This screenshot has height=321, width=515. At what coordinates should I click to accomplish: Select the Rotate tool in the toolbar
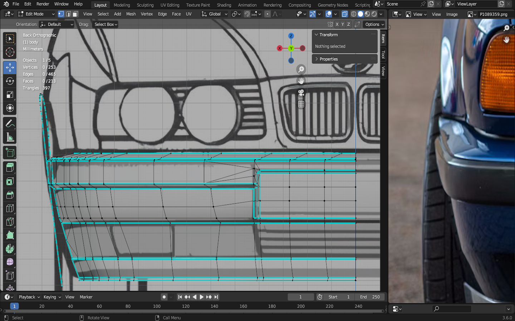(x=10, y=81)
